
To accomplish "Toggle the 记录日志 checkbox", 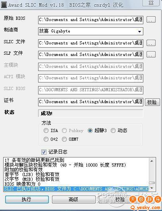I will [44, 152].
